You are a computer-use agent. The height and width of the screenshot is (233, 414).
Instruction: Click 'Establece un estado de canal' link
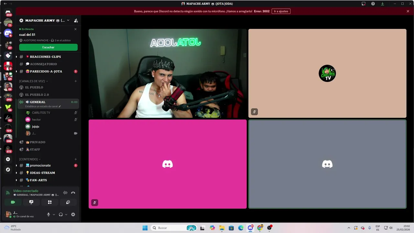[43, 106]
